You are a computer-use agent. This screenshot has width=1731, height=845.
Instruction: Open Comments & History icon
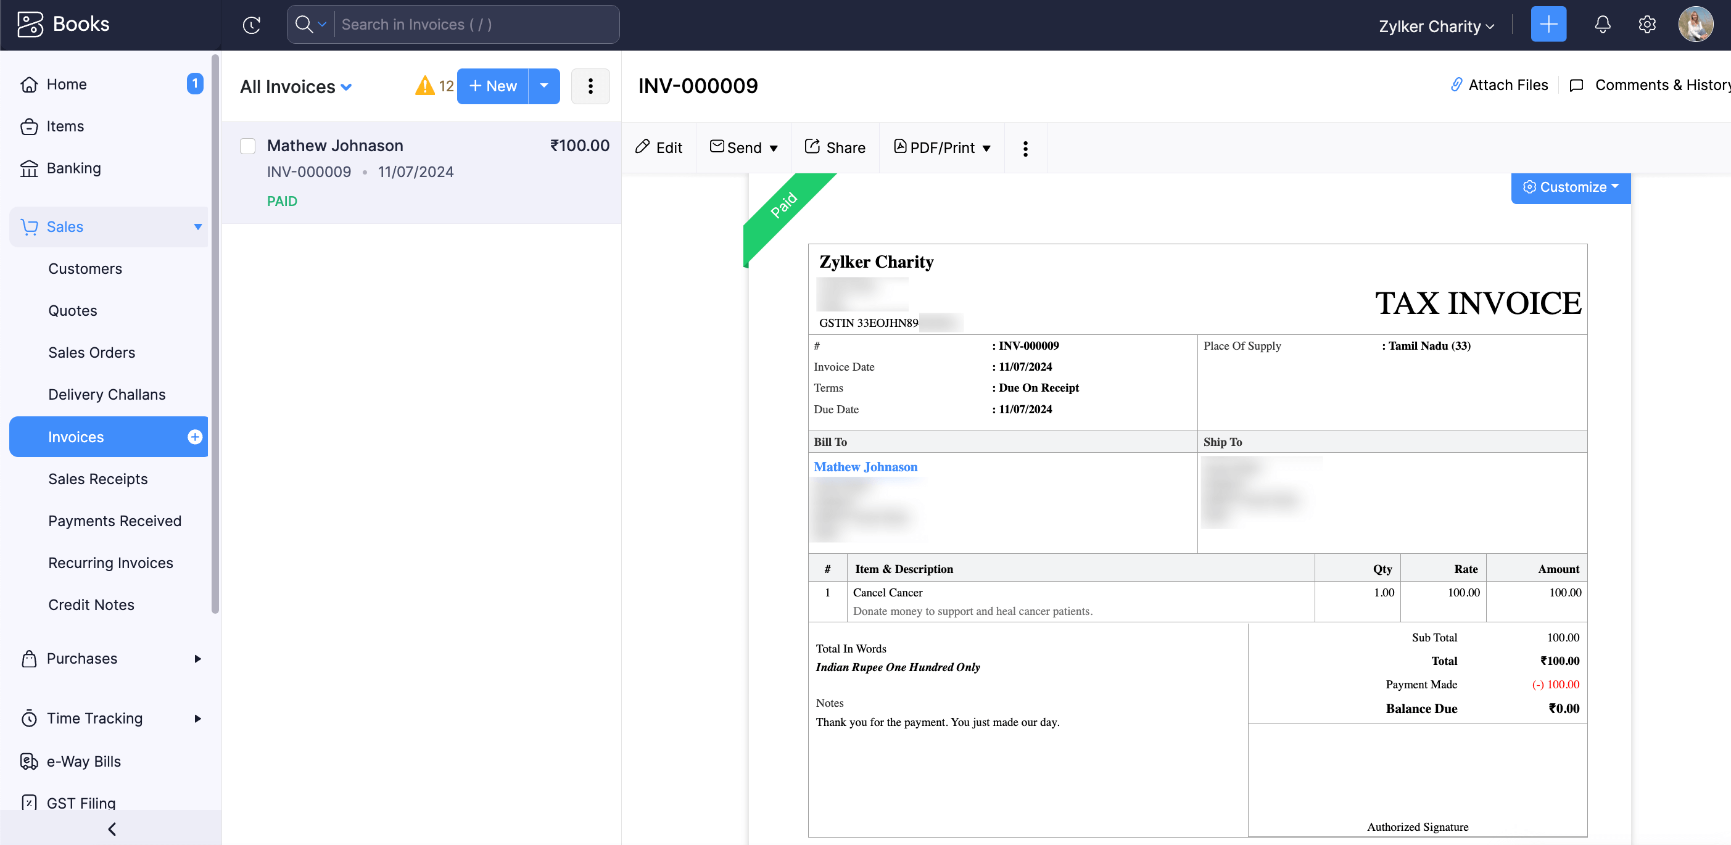point(1579,86)
